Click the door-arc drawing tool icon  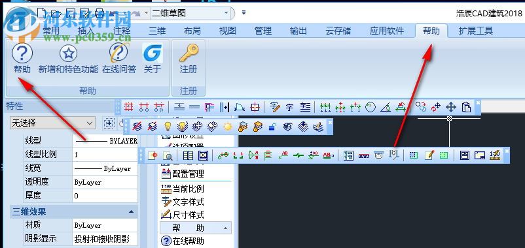pos(240,108)
